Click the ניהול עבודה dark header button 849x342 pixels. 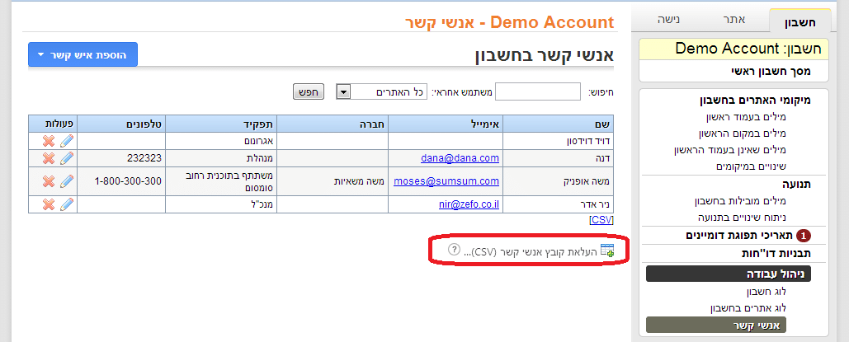pyautogui.click(x=729, y=274)
